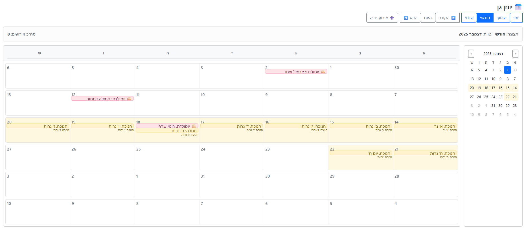Click the cake icon on אריאל ויימן's birthday event
The width and height of the screenshot is (526, 232).
point(323,72)
